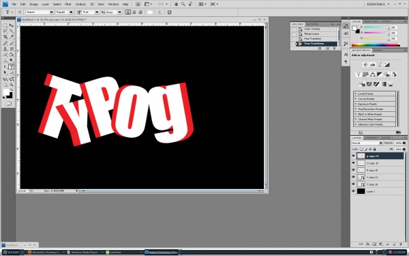Toggle the character panel icon in options bar
Image resolution: width=409 pixels, height=256 pixels.
169,12
